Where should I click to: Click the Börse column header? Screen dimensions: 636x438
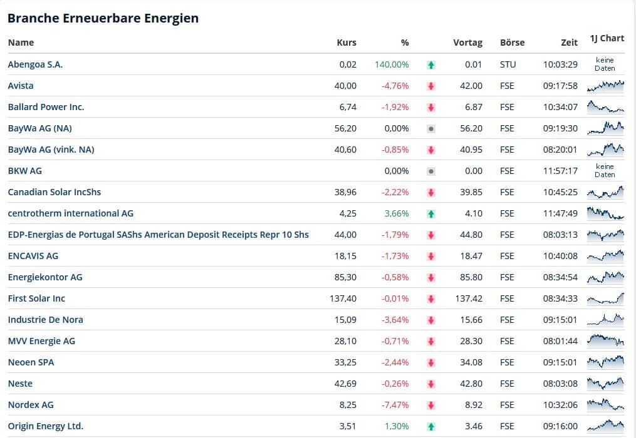[513, 43]
